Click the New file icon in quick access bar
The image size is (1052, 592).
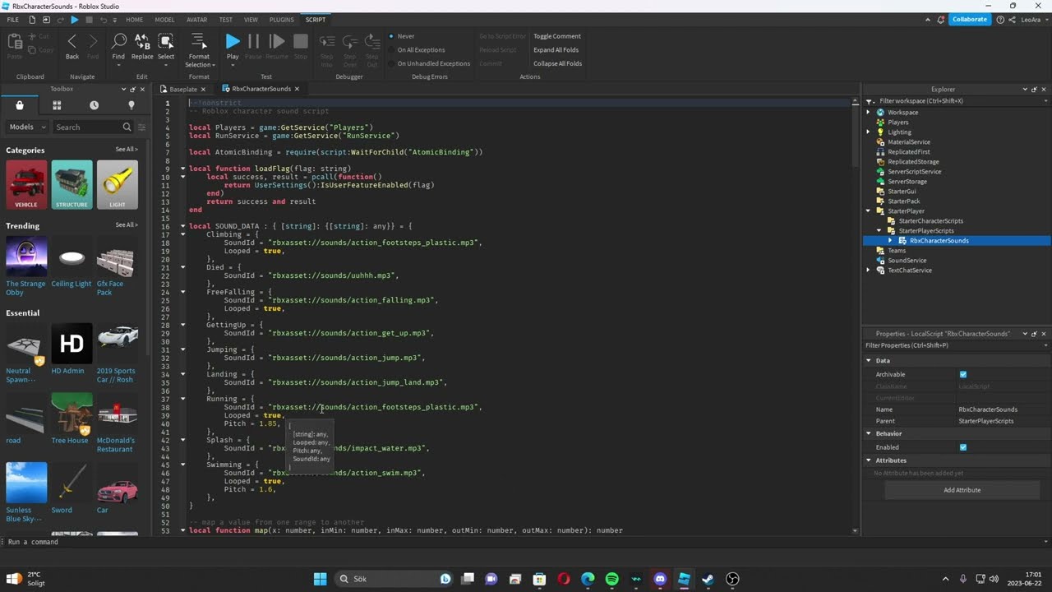point(32,20)
